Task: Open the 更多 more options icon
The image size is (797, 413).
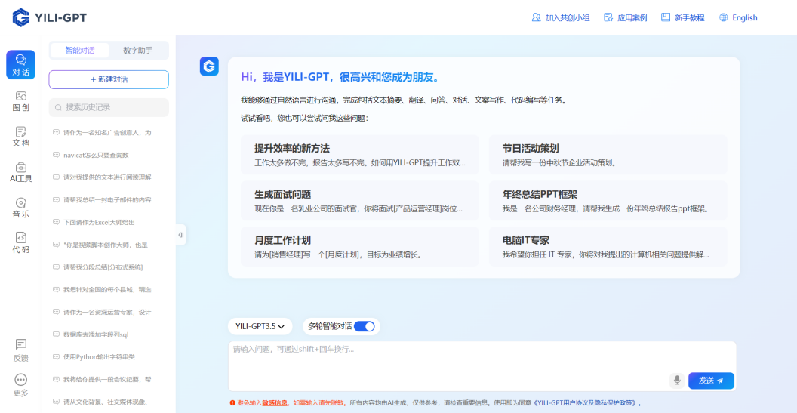Action: [x=20, y=385]
